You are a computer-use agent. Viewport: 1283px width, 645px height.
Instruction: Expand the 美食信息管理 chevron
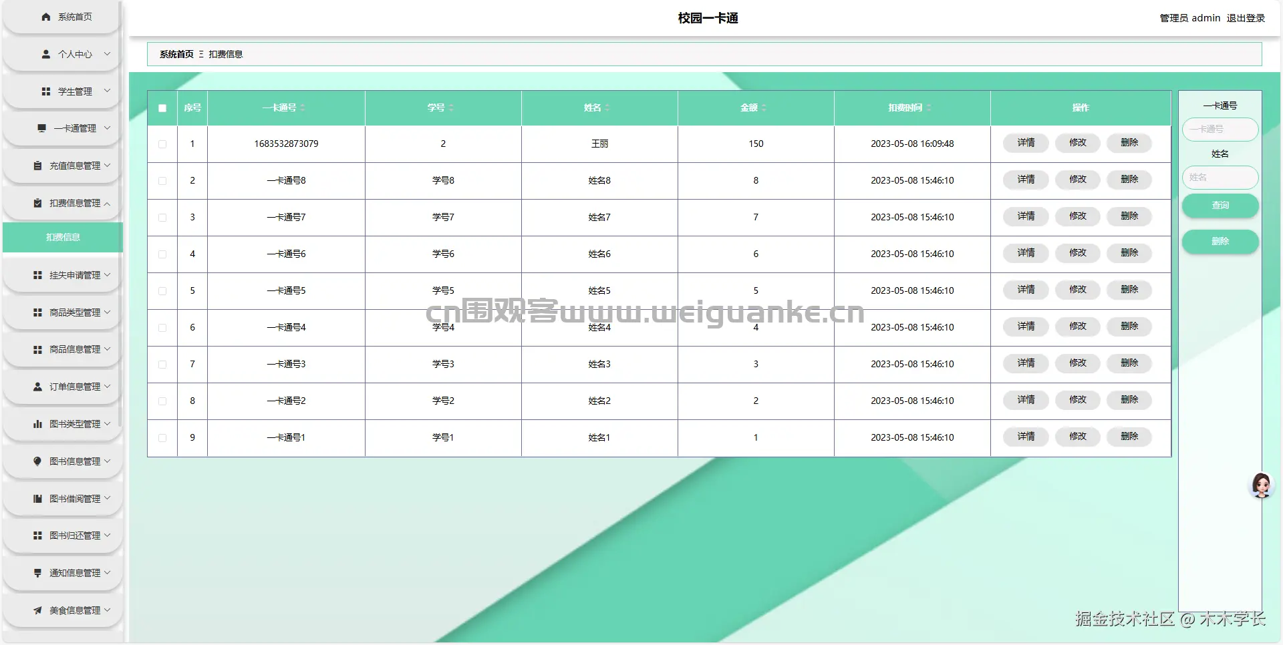107,610
